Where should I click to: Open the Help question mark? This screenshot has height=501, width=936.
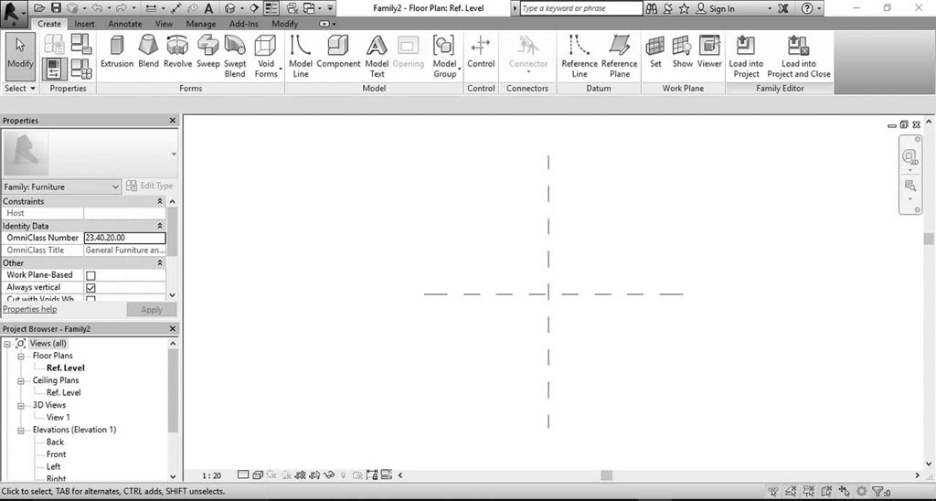[807, 8]
